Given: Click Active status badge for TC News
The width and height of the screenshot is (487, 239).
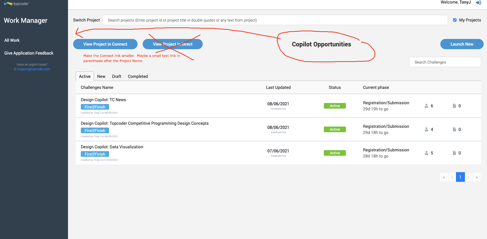Looking at the screenshot, I should 335,106.
